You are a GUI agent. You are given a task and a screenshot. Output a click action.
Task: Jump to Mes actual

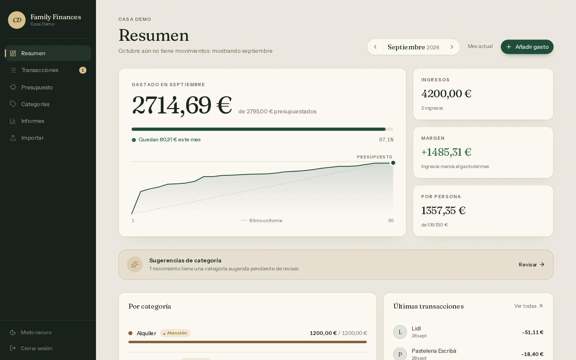coord(480,46)
